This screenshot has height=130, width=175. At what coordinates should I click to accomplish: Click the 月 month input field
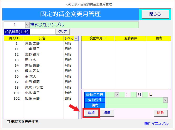pos(133,95)
